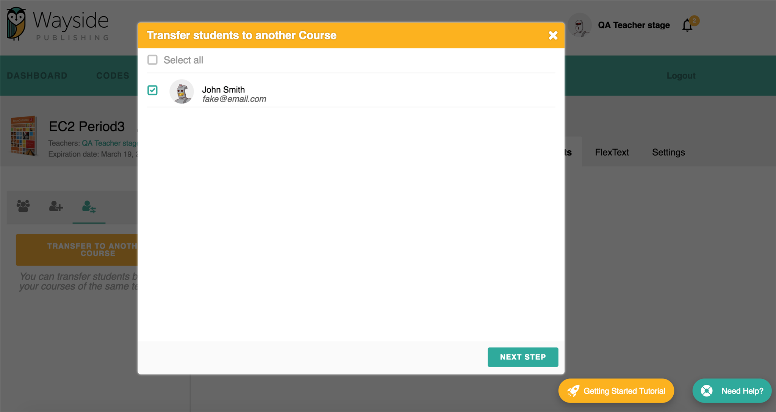This screenshot has height=412, width=776.
Task: Click Logout
Action: click(x=681, y=75)
